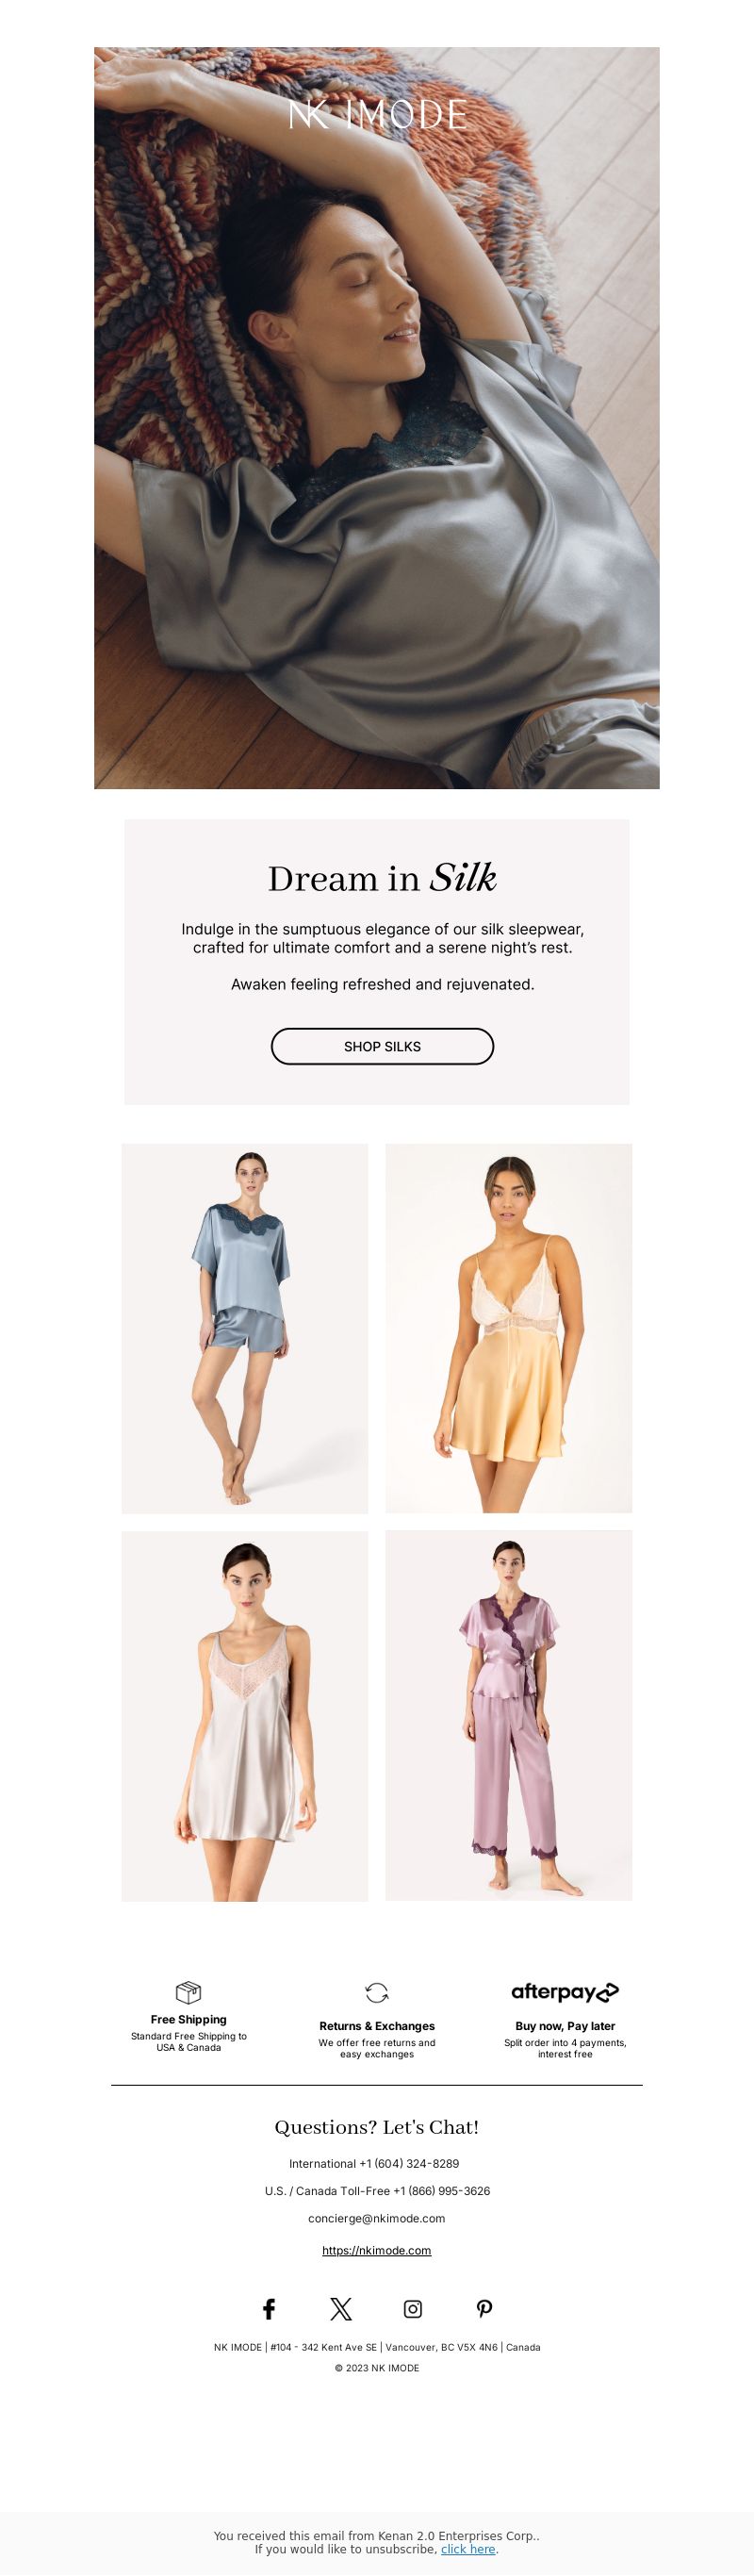Open the Pinterest icon
This screenshot has height=2576, width=754.
coord(485,2309)
